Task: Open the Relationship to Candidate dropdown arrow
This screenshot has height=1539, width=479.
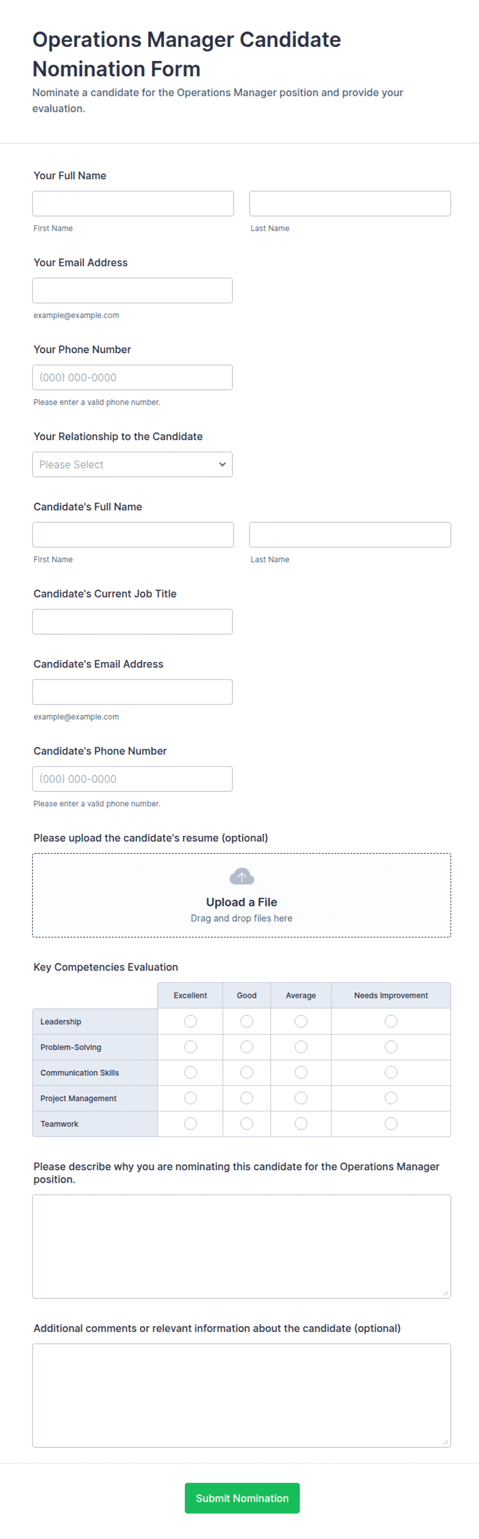Action: click(x=222, y=464)
